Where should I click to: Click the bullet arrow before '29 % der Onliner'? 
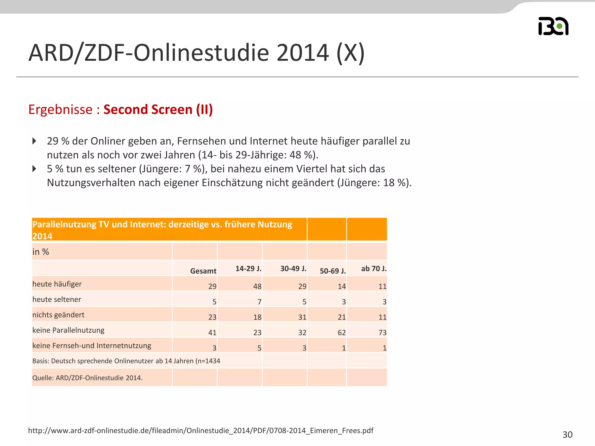(x=34, y=141)
